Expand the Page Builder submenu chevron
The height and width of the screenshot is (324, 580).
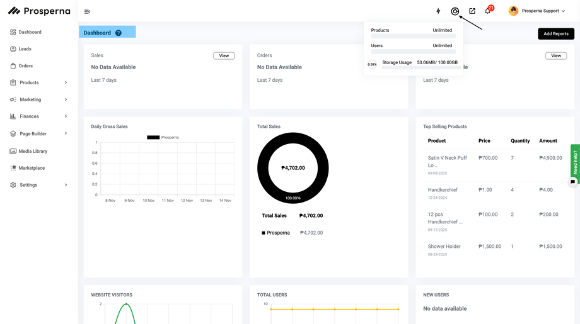point(66,133)
